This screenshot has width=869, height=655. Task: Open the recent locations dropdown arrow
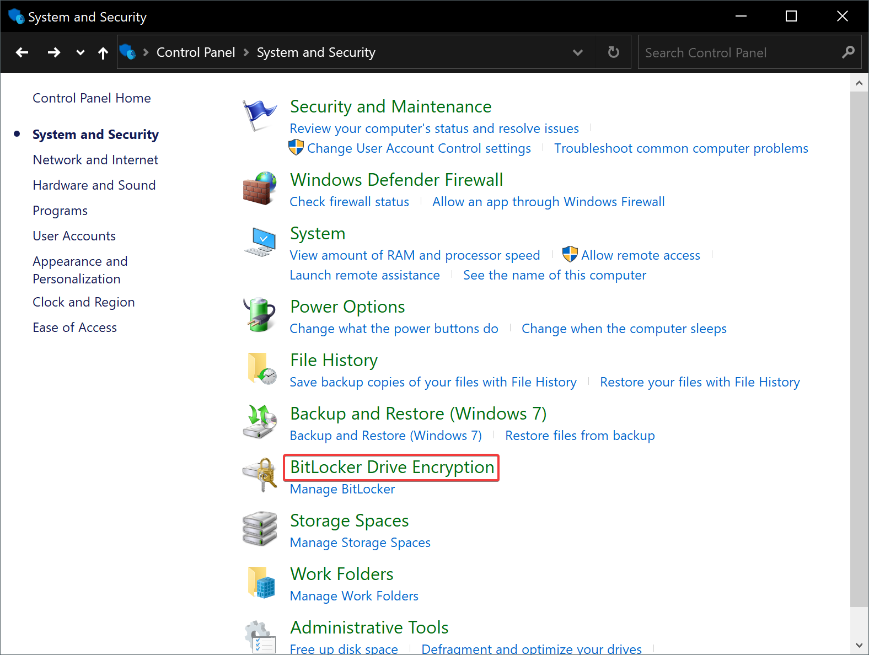point(81,52)
